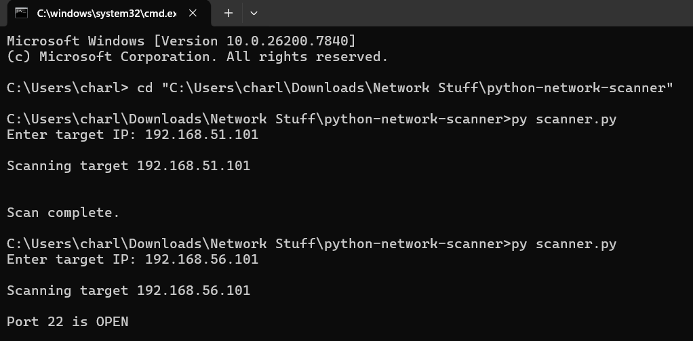Image resolution: width=693 pixels, height=341 pixels.
Task: Select the C:\windows\system32\cmd.exe tab
Action: (x=102, y=13)
